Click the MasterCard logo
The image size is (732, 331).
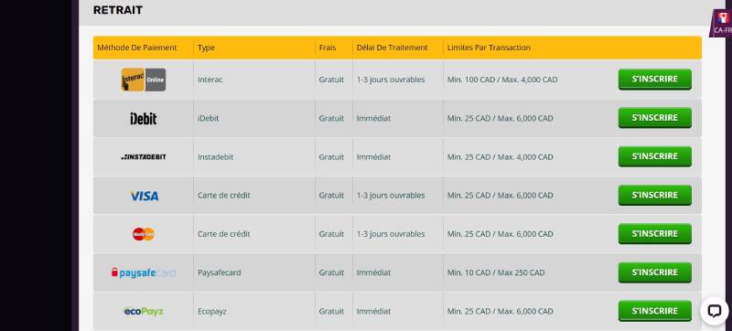pyautogui.click(x=144, y=234)
